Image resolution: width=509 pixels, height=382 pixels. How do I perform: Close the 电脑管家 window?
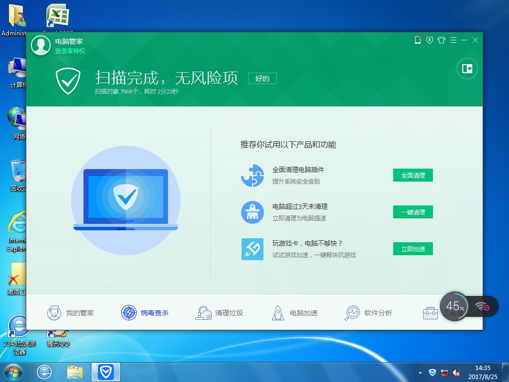coord(475,40)
